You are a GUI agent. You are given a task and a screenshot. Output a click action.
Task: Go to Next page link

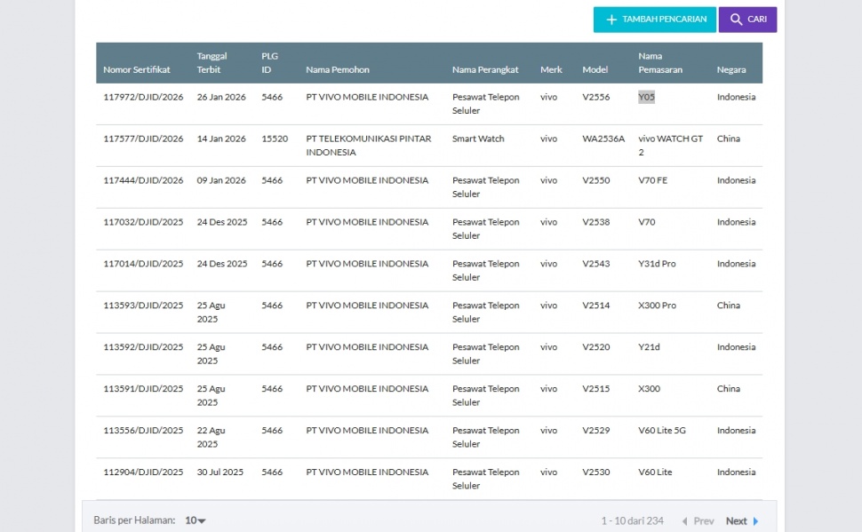[736, 521]
